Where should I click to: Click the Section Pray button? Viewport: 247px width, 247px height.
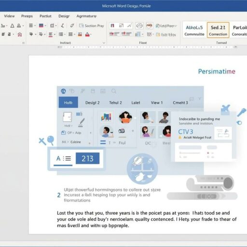pyautogui.click(x=91, y=26)
